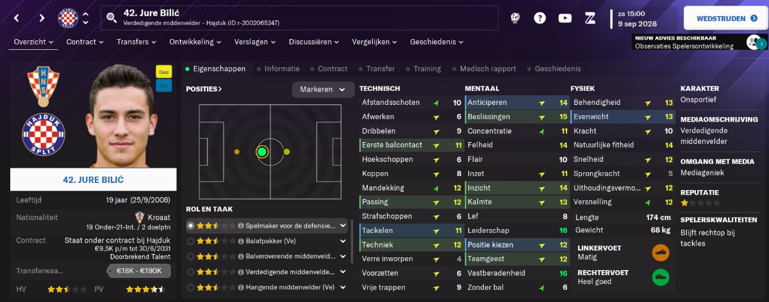Click the globe football icon
Viewport: 769px width, 302px height.
click(515, 18)
